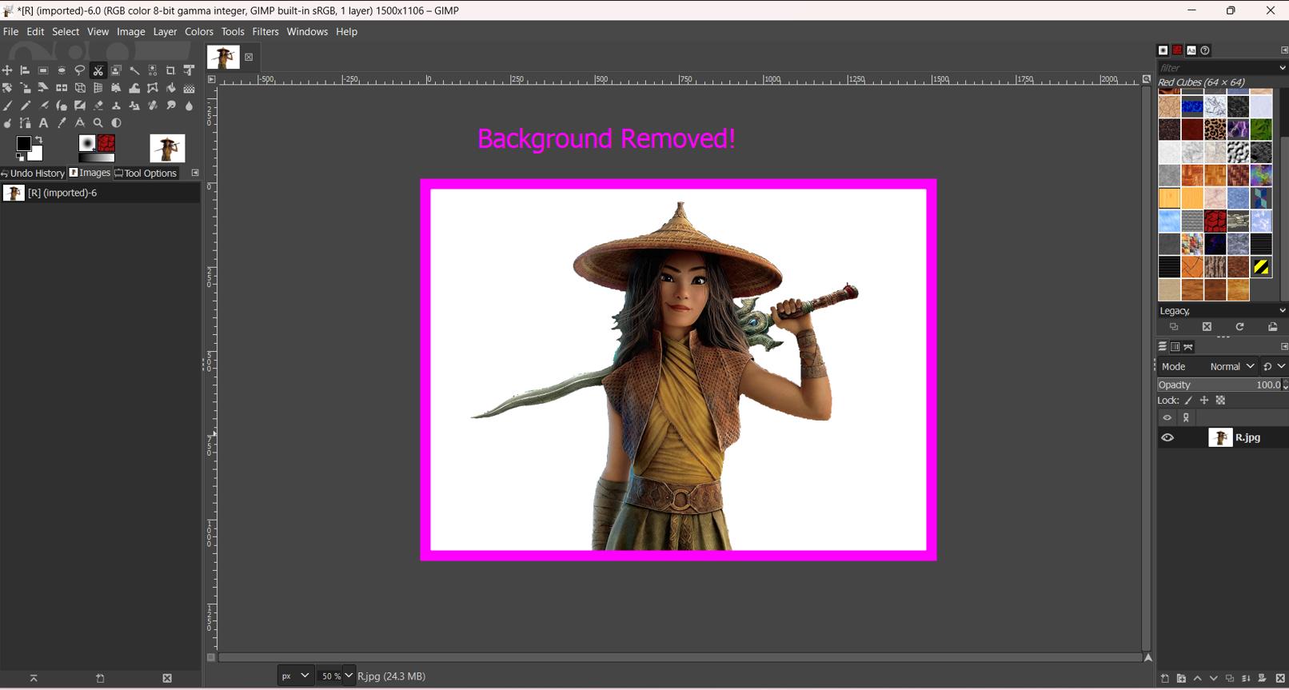
Task: Select the Scissors Select tool
Action: click(98, 70)
